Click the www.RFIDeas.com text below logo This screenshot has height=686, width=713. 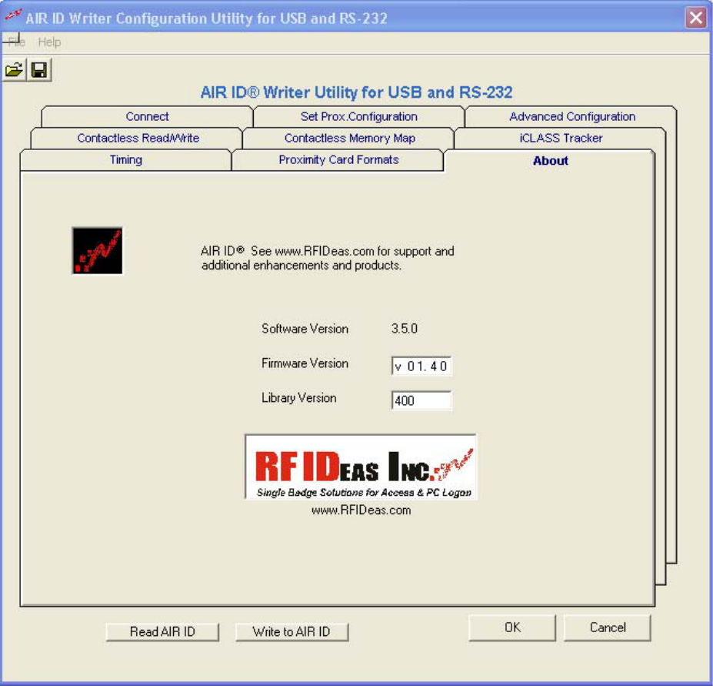tap(361, 510)
